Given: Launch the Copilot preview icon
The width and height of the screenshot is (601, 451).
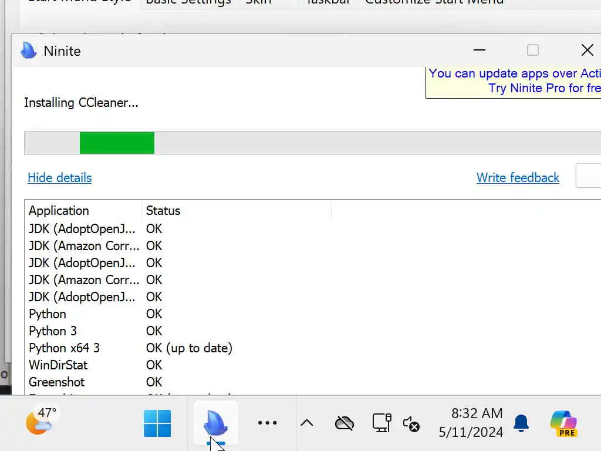Looking at the screenshot, I should [x=563, y=423].
